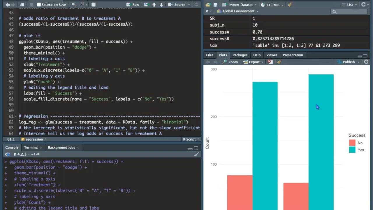
Task: Select subj_n row in Environment
Action: point(287,25)
